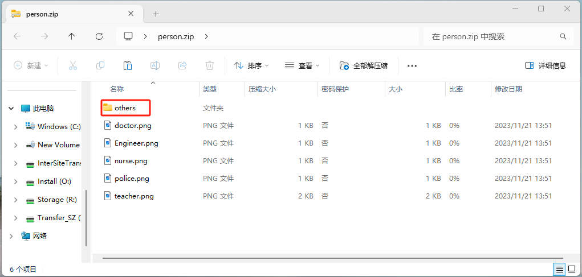Click the Delete trash can icon
Screen dimensions: 582x277
(210, 65)
